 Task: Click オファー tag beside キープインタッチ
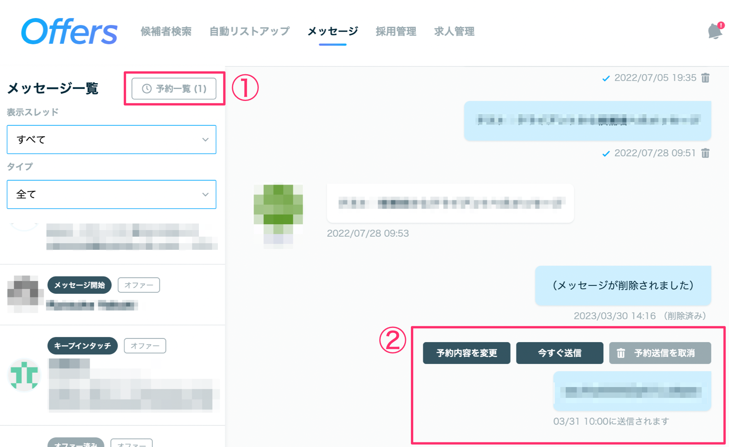click(x=145, y=346)
